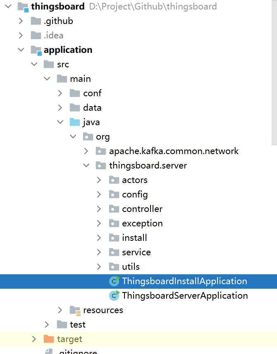277x354 pixels.
Task: Click the src folder icon
Action: point(49,64)
